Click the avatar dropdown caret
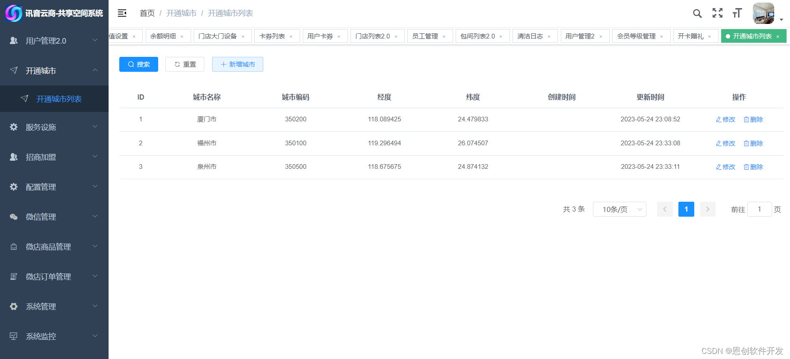790x359 pixels. 781,20
